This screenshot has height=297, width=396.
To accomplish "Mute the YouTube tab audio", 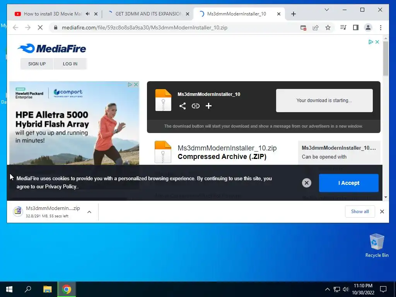I will point(88,14).
